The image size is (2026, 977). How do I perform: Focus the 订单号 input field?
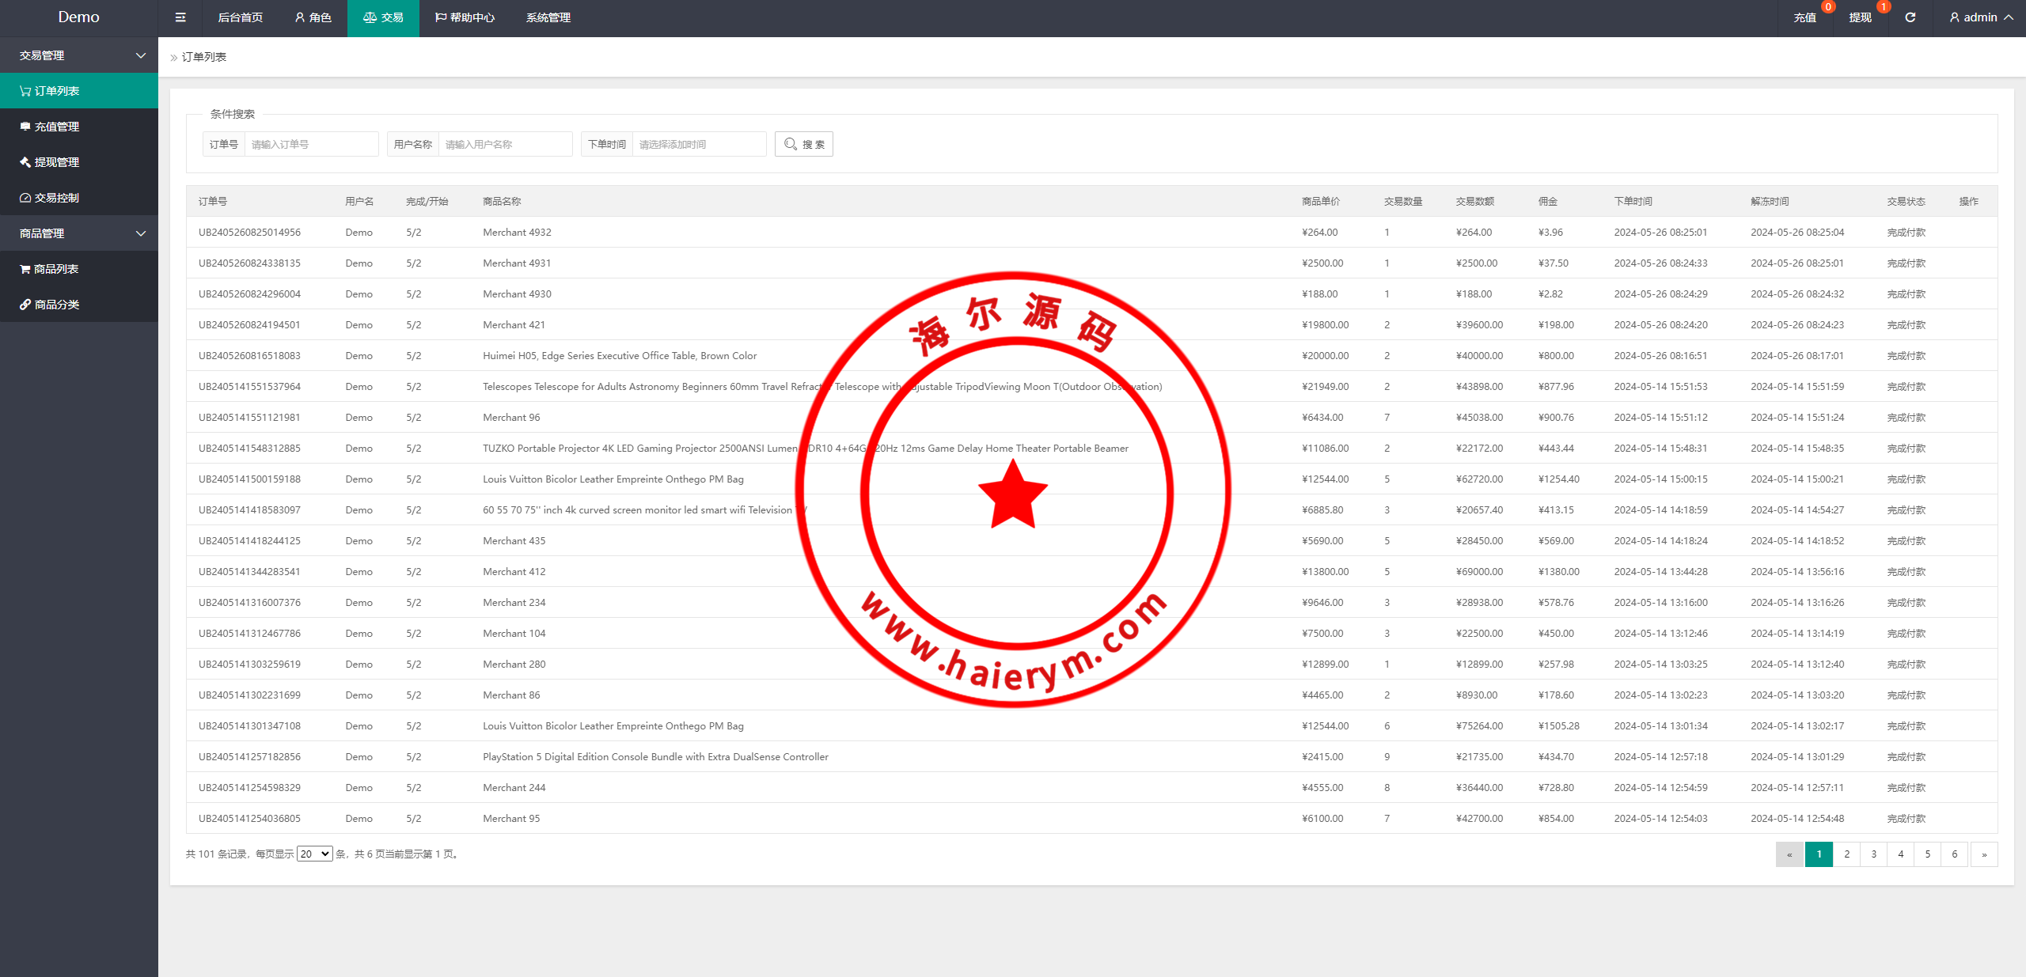click(310, 144)
